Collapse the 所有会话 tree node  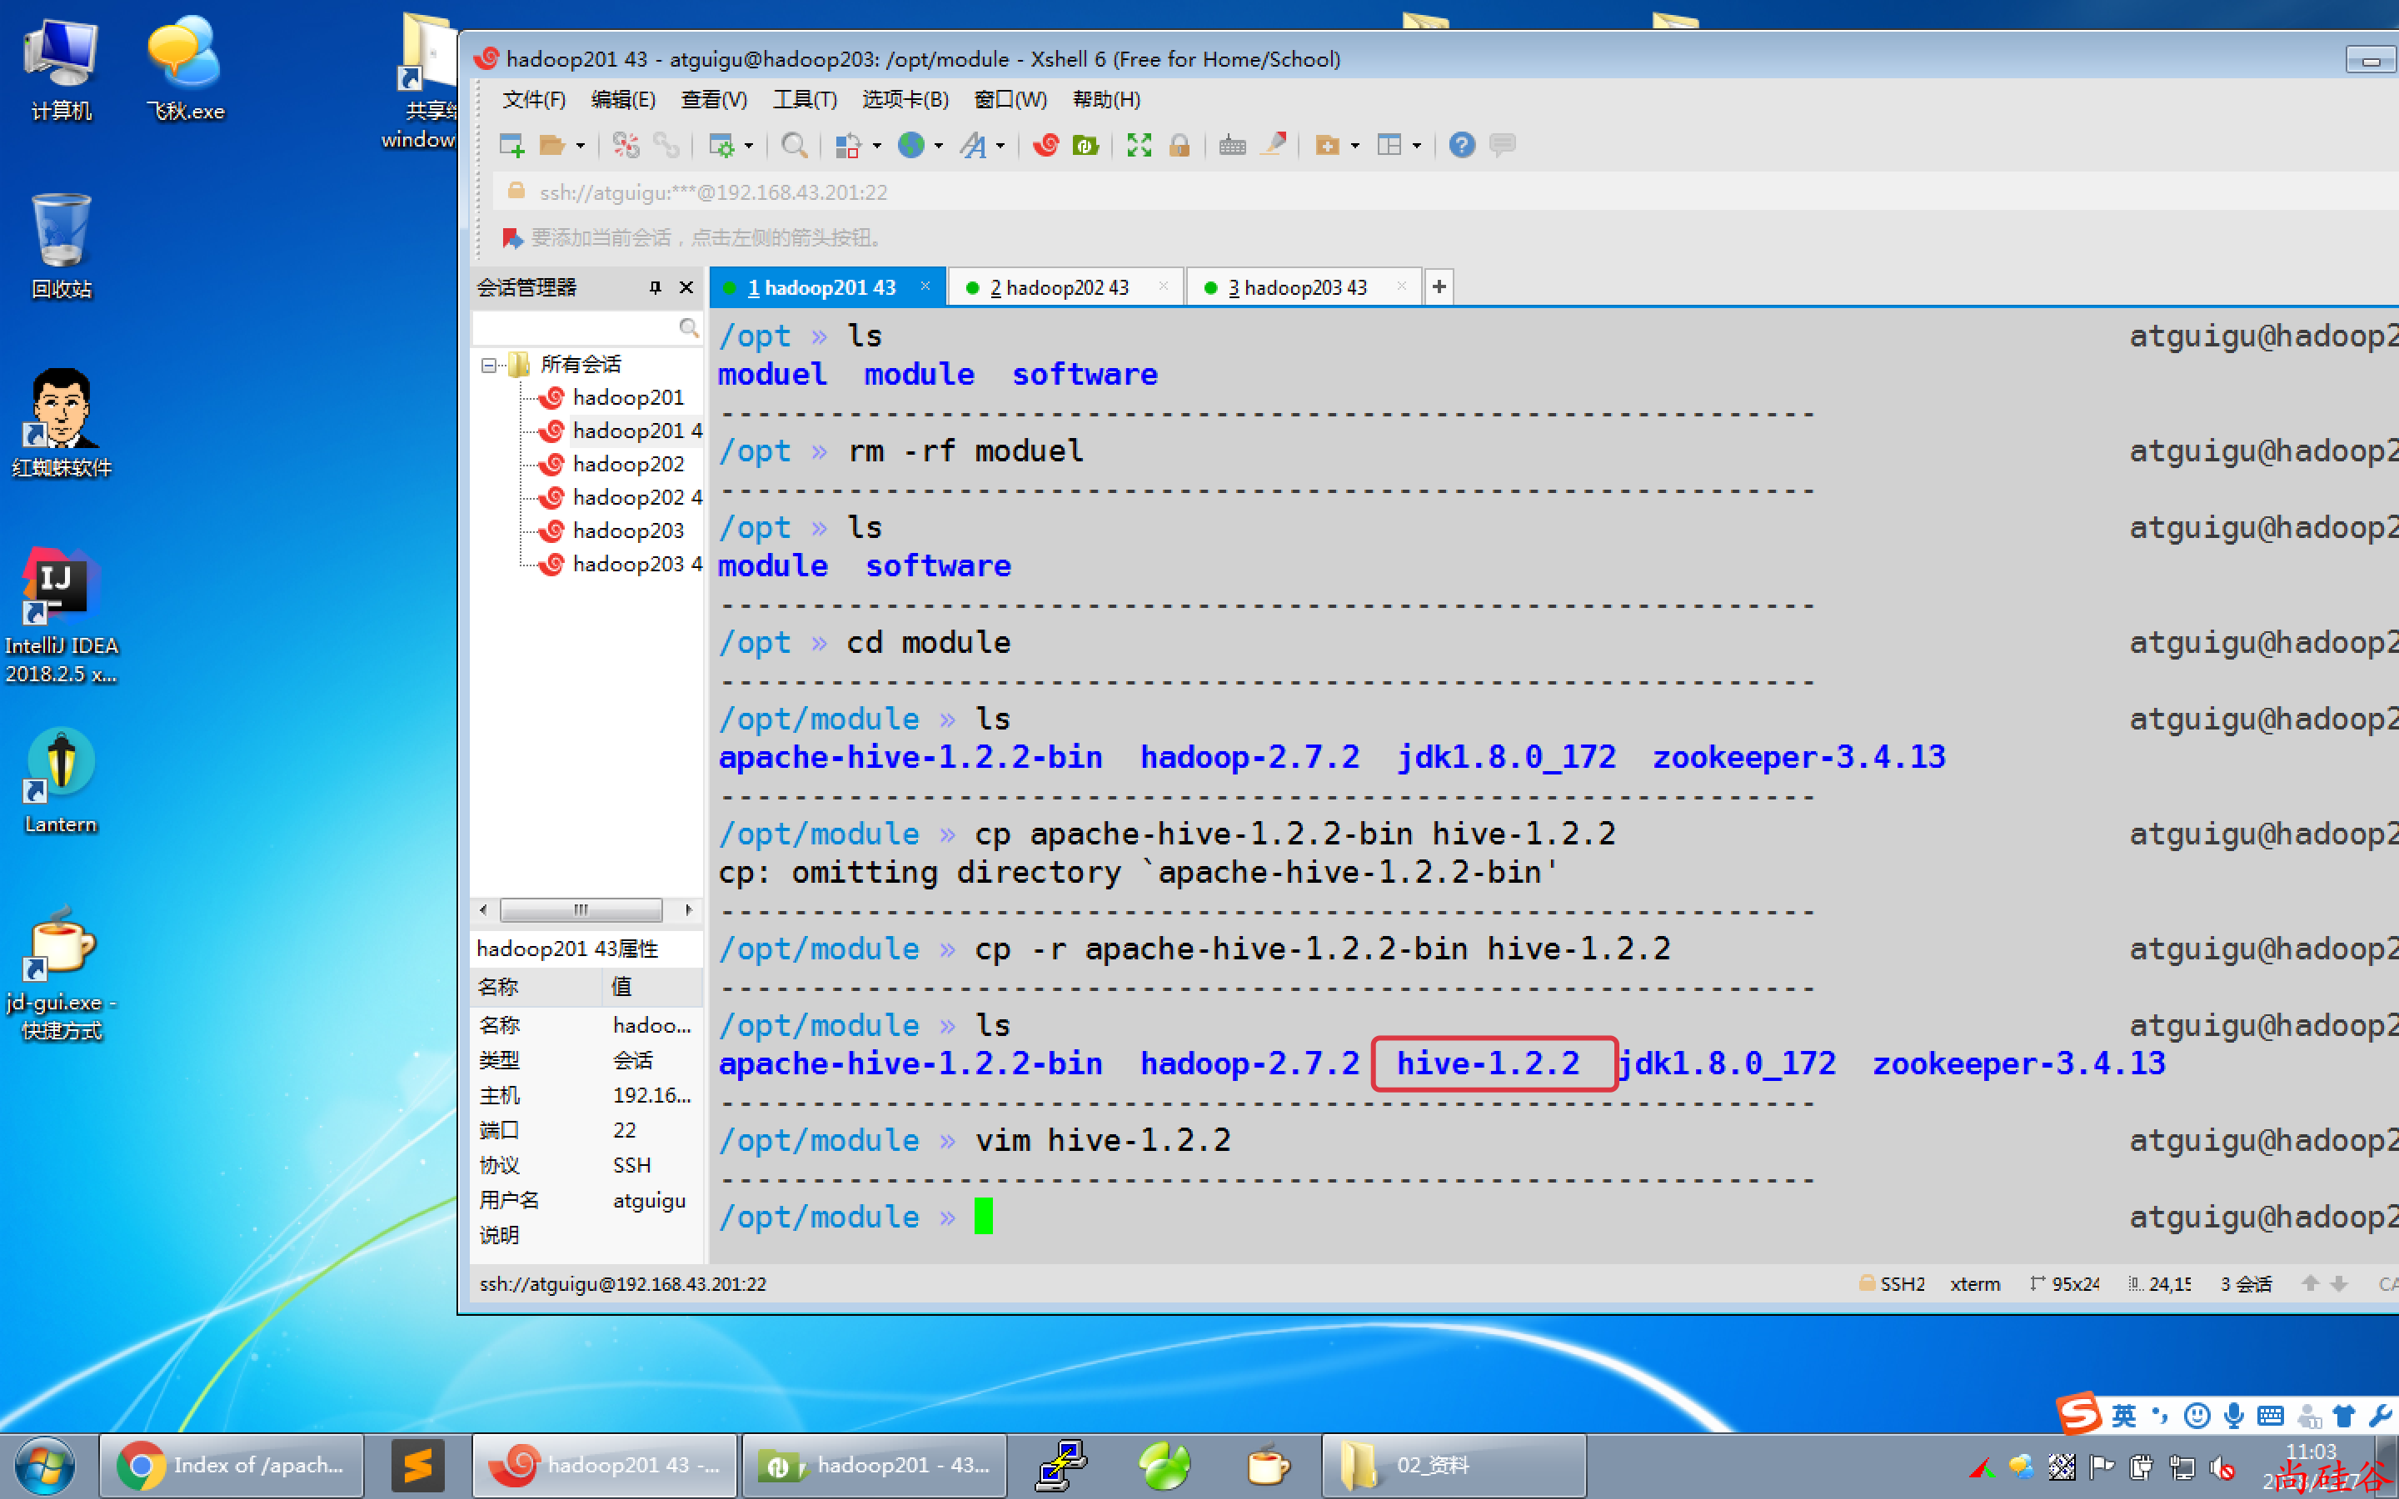488,366
